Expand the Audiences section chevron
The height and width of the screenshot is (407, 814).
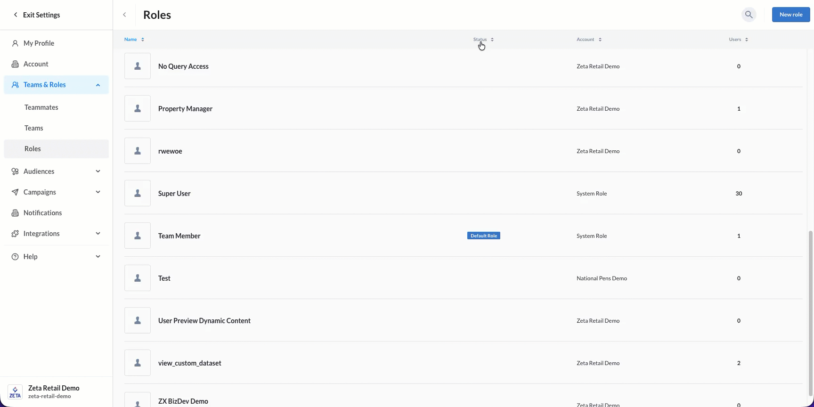(x=98, y=171)
